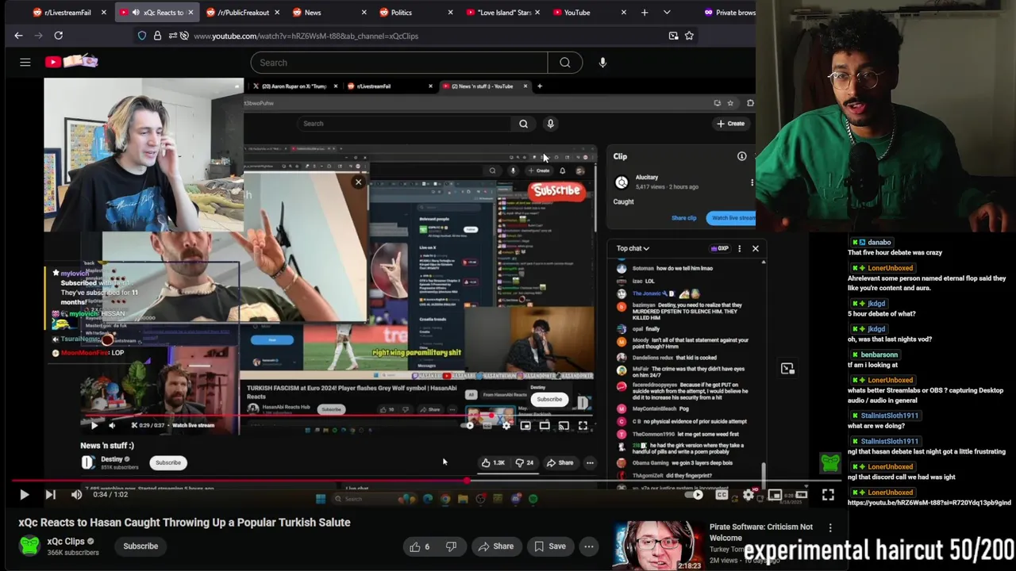Open a new browser tab with plus
1016x571 pixels.
pyautogui.click(x=645, y=12)
